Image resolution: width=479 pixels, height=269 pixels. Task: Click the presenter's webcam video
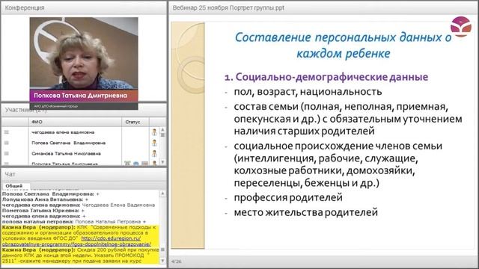tap(84, 53)
